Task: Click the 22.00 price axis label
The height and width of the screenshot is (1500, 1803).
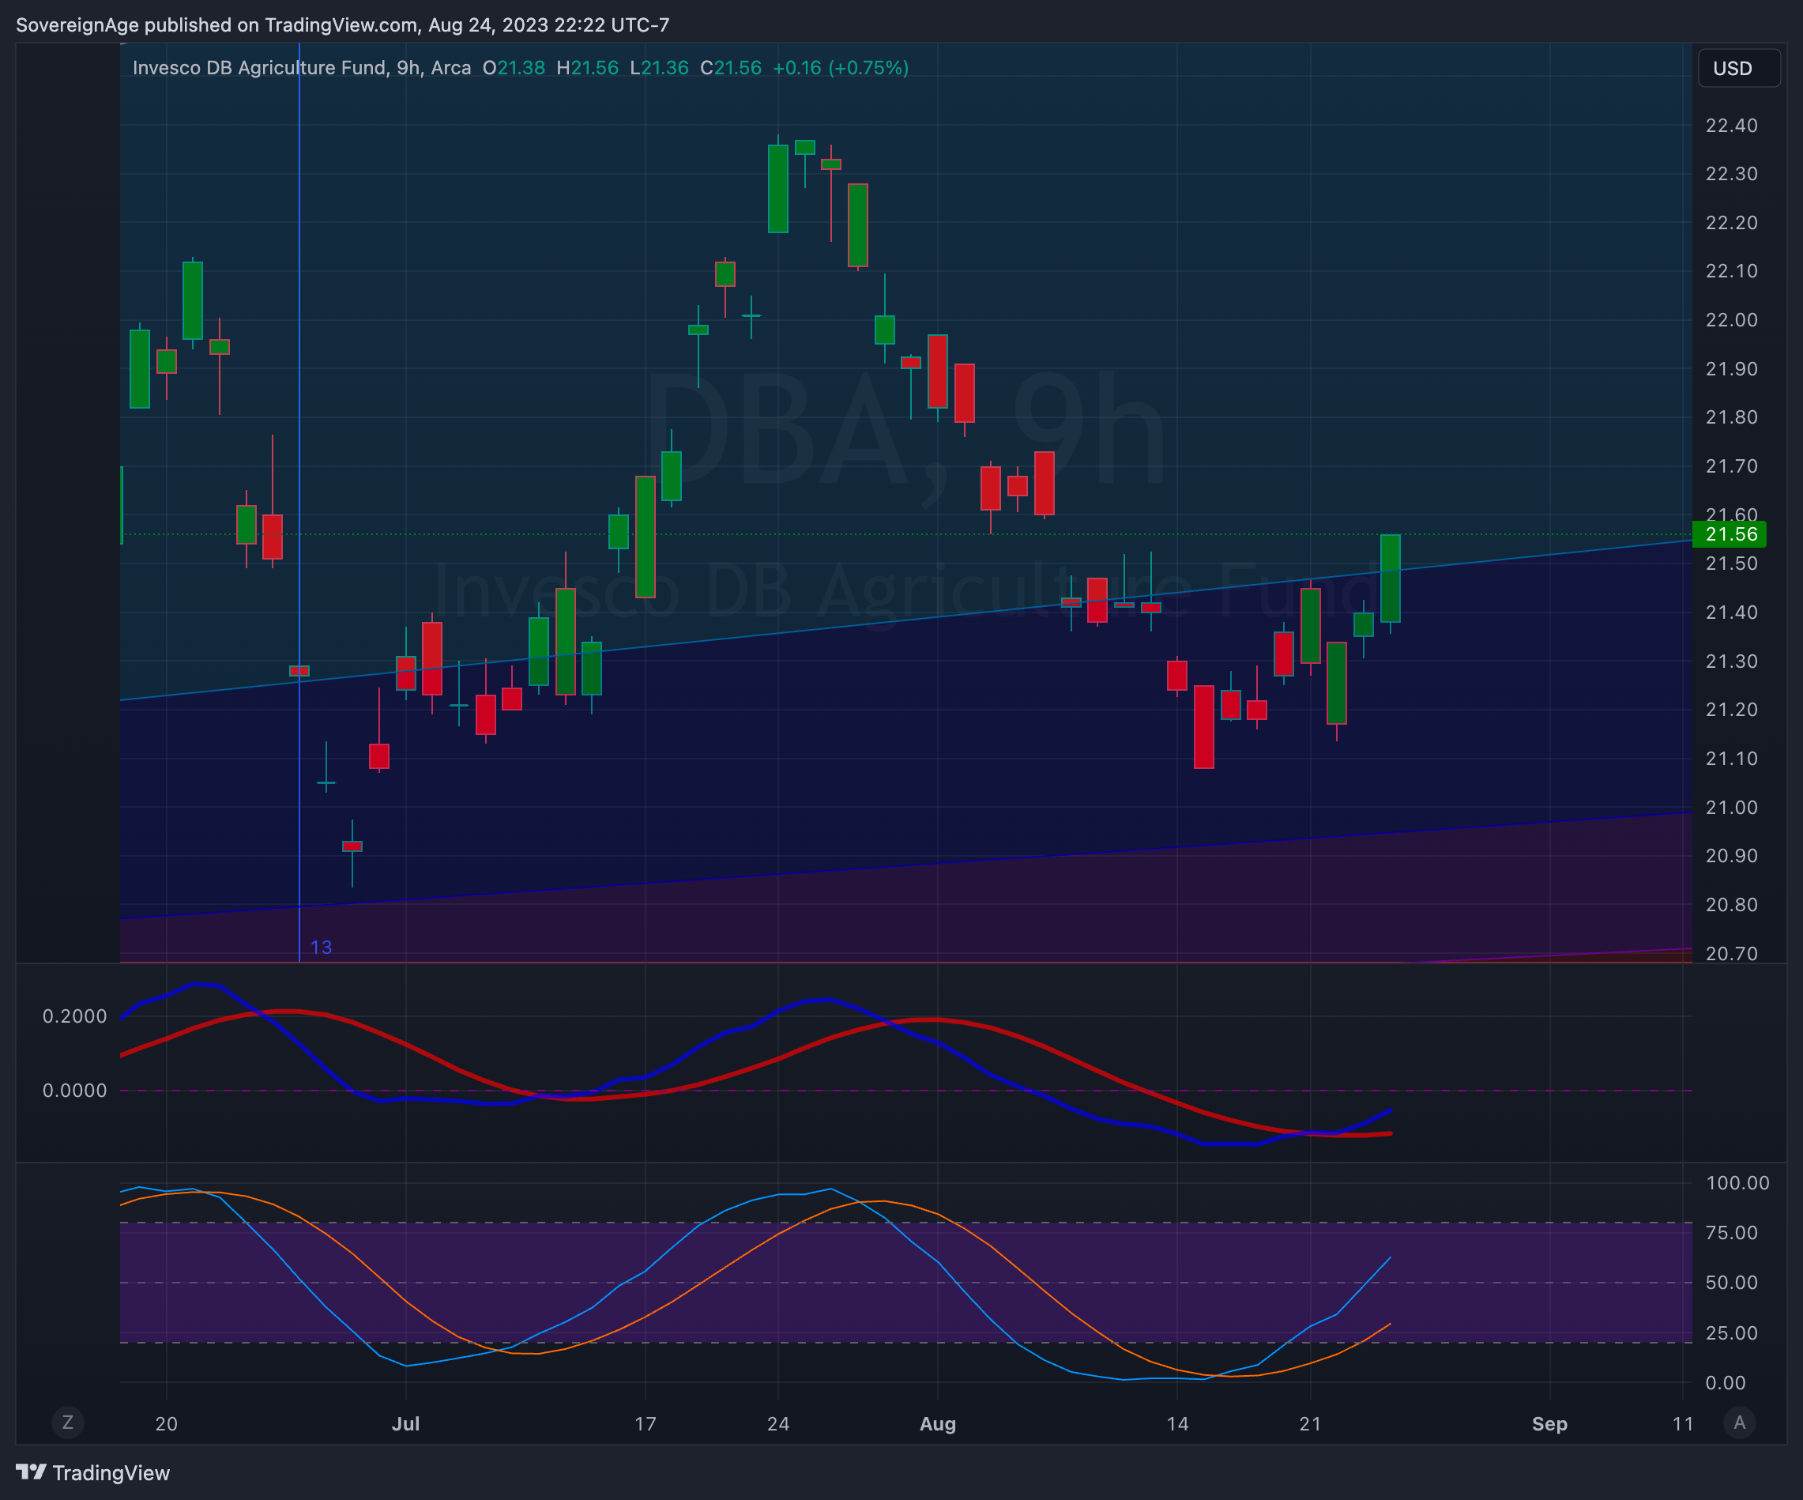Action: click(1731, 319)
